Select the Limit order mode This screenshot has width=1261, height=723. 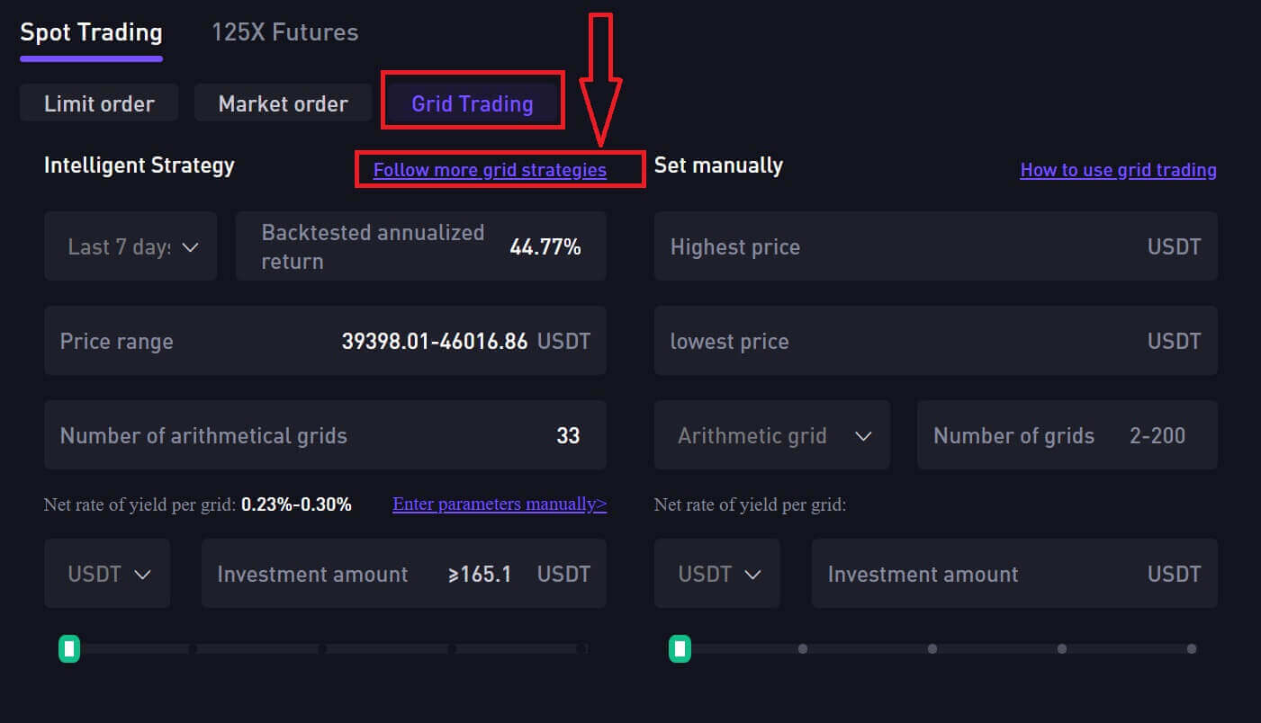[x=98, y=103]
